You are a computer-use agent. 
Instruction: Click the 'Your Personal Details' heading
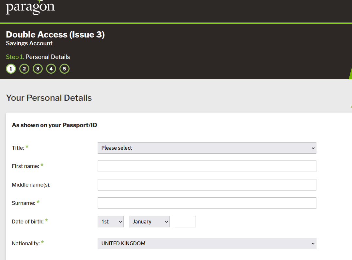coord(49,98)
